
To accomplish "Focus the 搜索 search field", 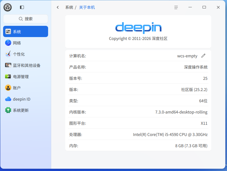I will [x=26, y=19].
